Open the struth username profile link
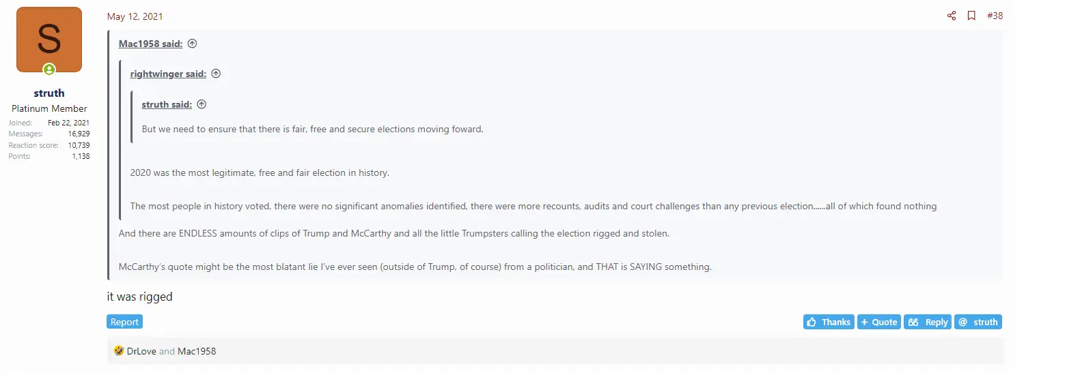Image resolution: width=1067 pixels, height=377 pixels. [49, 93]
